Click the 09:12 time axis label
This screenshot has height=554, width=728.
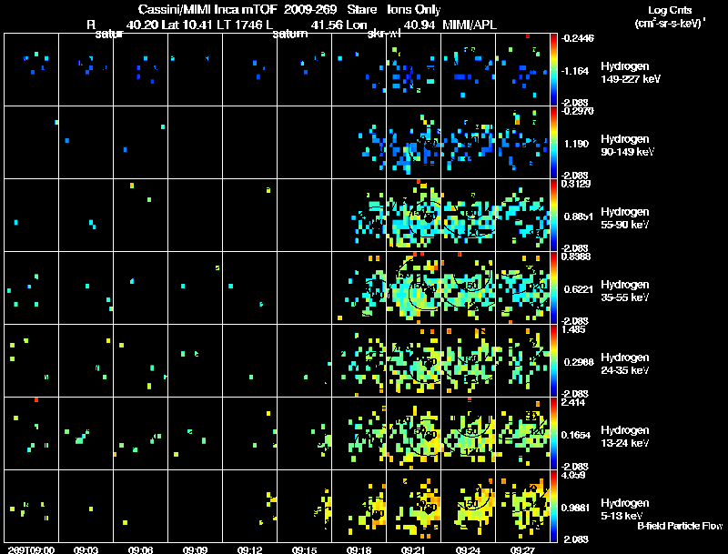(x=249, y=549)
